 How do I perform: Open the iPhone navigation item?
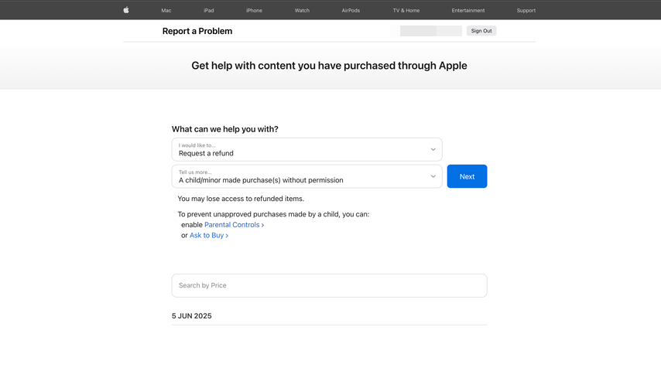254,11
